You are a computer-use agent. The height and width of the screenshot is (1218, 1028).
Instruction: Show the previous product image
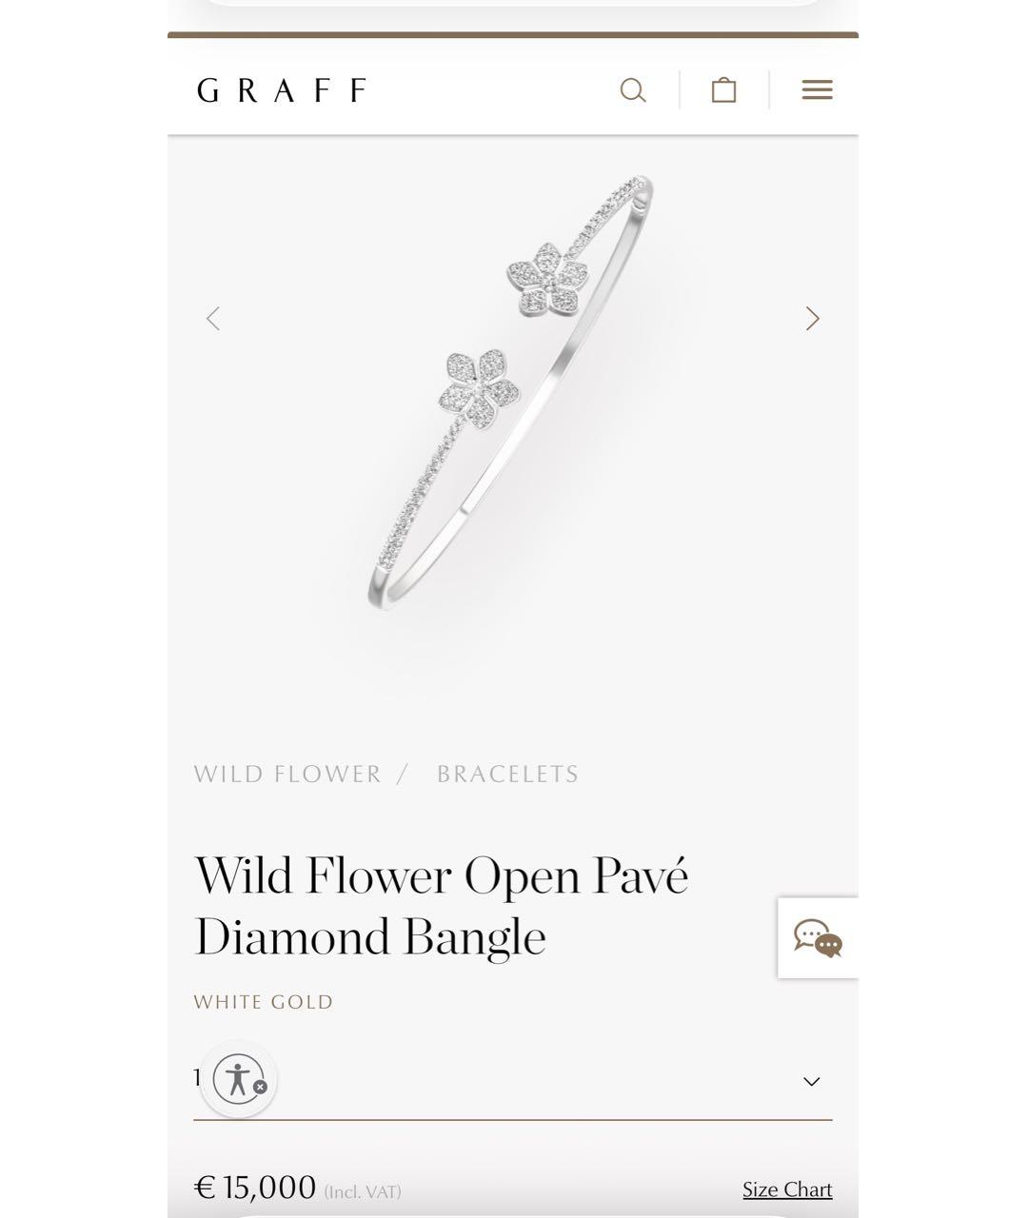[213, 319]
